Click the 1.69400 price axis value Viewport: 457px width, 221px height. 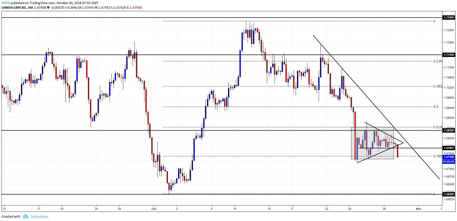click(449, 108)
